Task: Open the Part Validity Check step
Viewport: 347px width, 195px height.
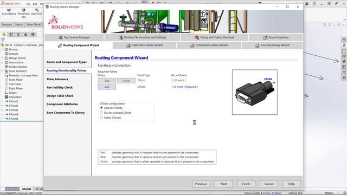Action: click(x=60, y=88)
